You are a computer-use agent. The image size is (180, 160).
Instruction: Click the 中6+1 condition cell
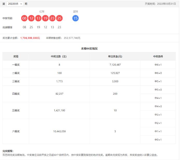(158, 65)
